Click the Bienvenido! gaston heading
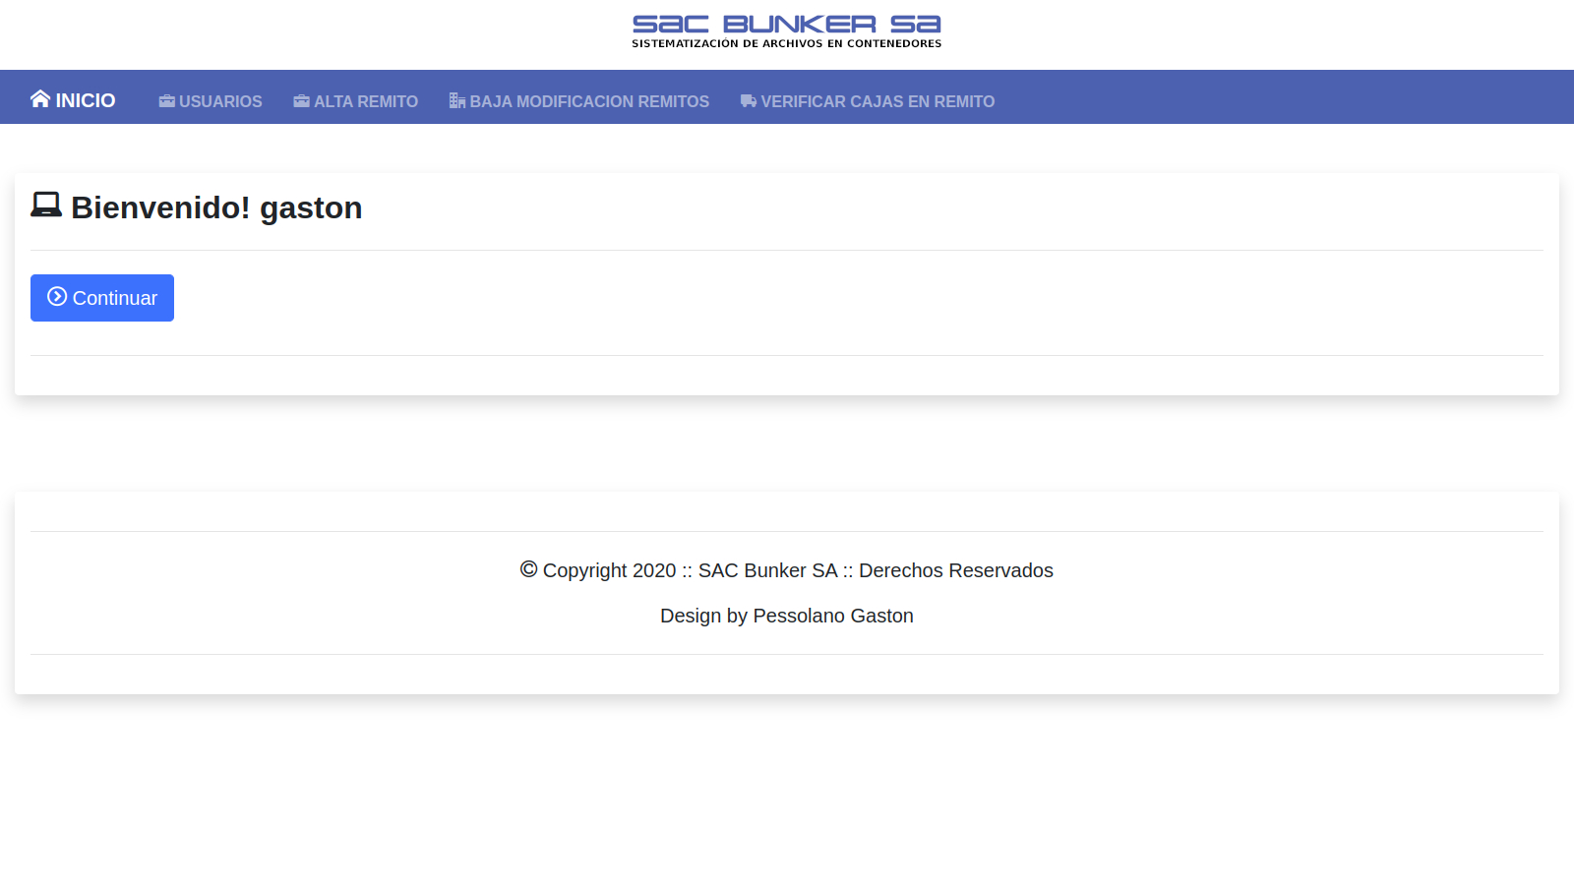The height and width of the screenshot is (885, 1574). tap(216, 207)
